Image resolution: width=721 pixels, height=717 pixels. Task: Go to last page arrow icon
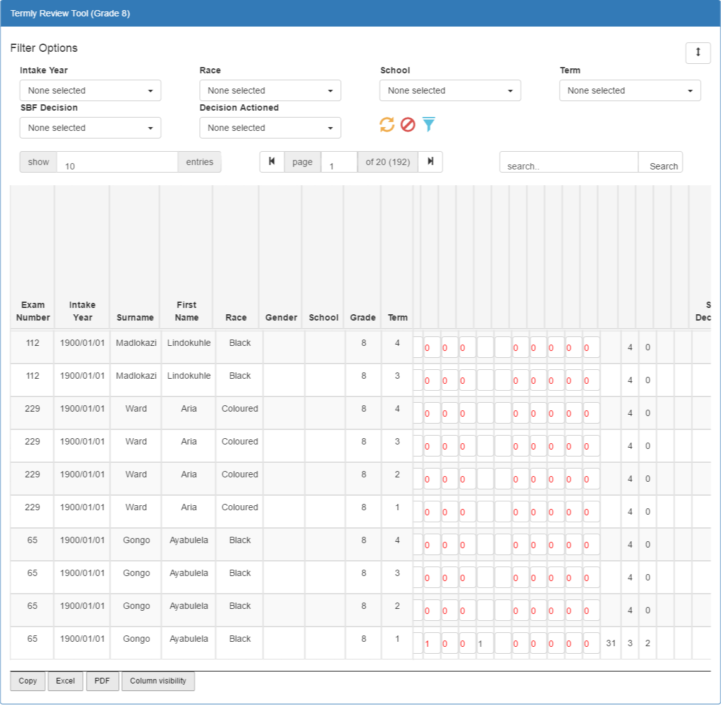[431, 162]
